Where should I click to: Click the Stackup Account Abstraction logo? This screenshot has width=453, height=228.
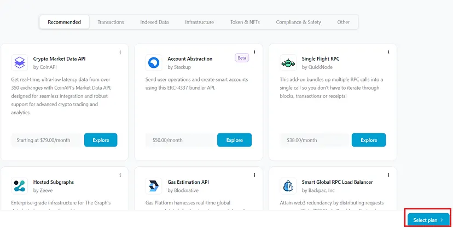pyautogui.click(x=154, y=63)
